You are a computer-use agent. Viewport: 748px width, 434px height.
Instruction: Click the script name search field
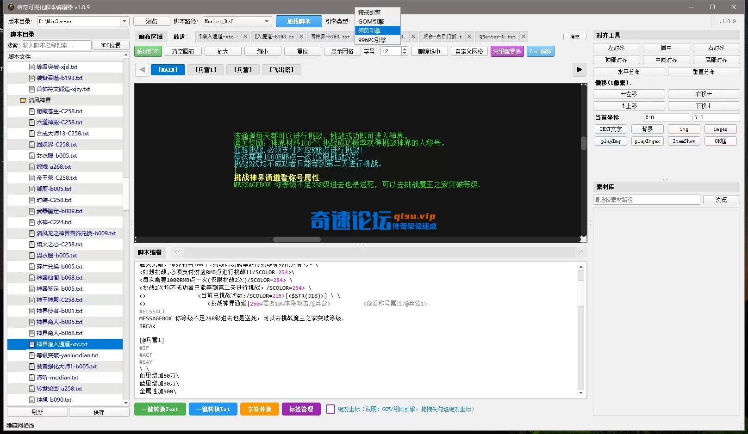(x=56, y=45)
